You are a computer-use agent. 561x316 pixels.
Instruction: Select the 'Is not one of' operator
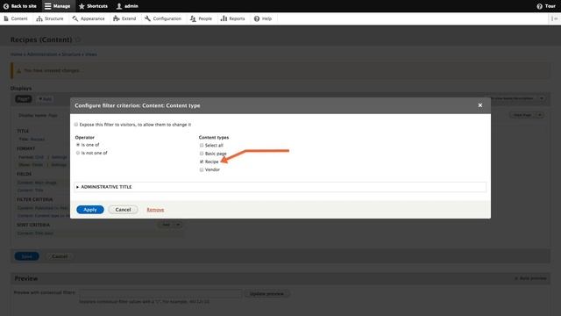(x=78, y=153)
